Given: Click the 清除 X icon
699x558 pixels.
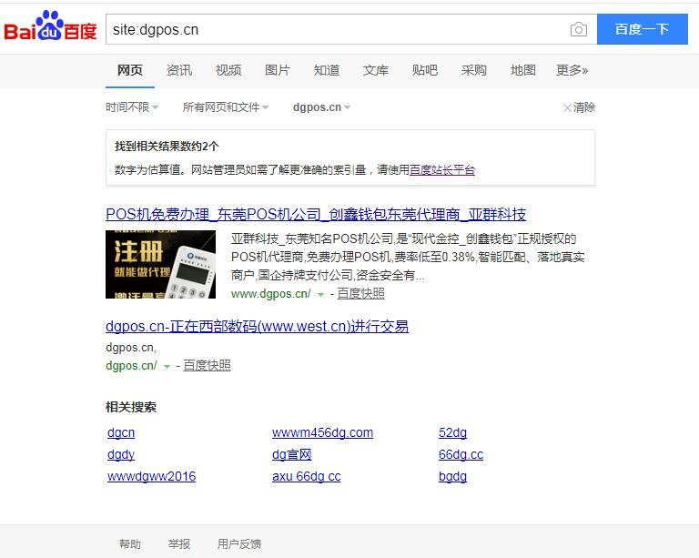Looking at the screenshot, I should (x=567, y=107).
